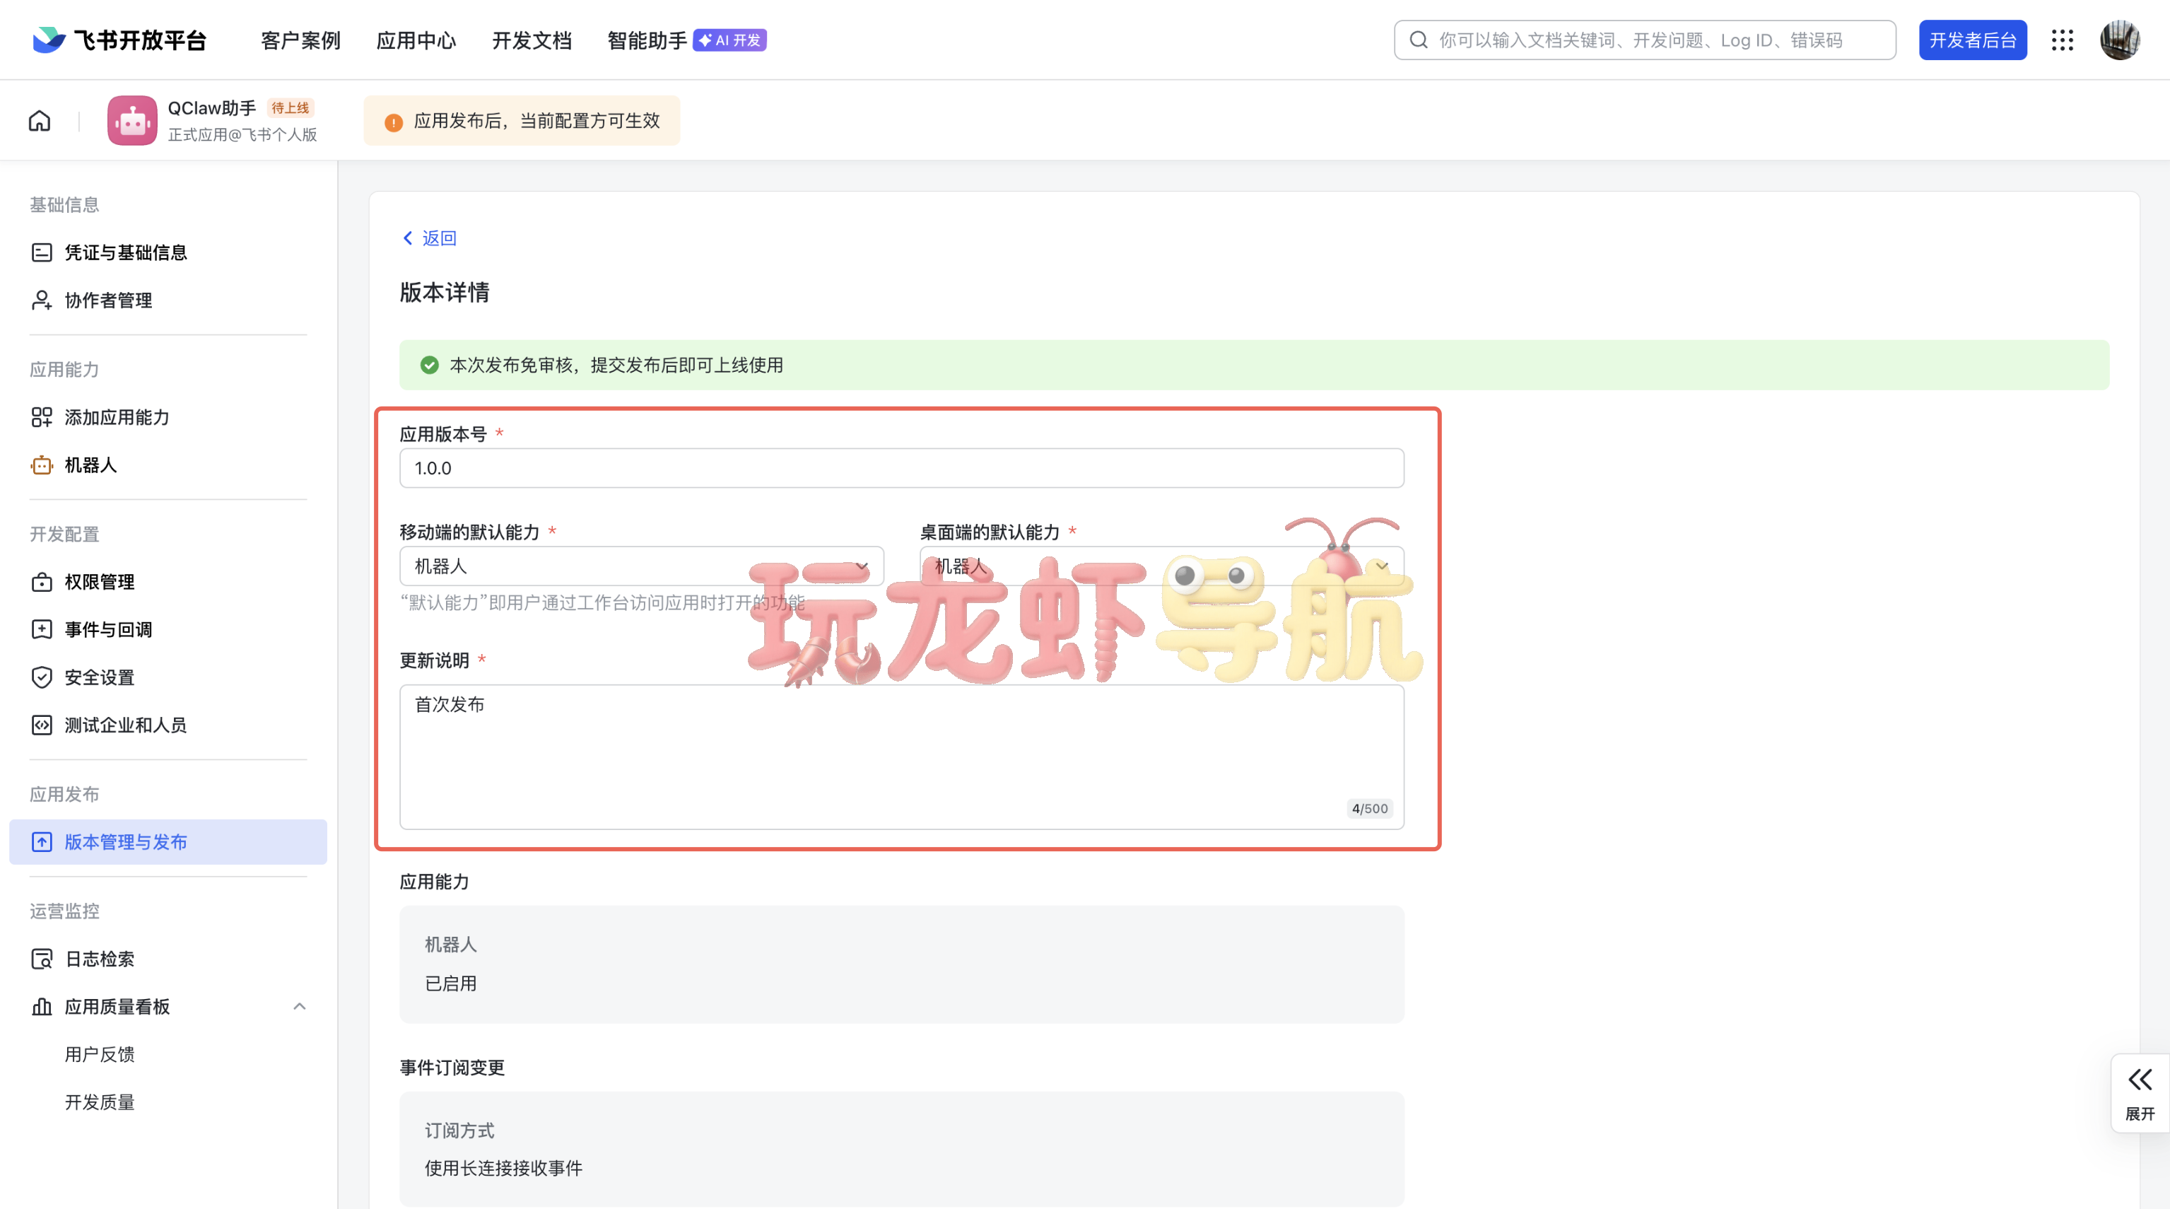This screenshot has width=2170, height=1209.
Task: Open 客户案例 in top navigation
Action: [x=300, y=40]
